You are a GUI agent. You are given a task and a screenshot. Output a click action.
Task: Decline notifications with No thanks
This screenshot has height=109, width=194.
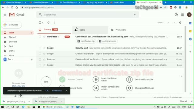tap(57, 91)
